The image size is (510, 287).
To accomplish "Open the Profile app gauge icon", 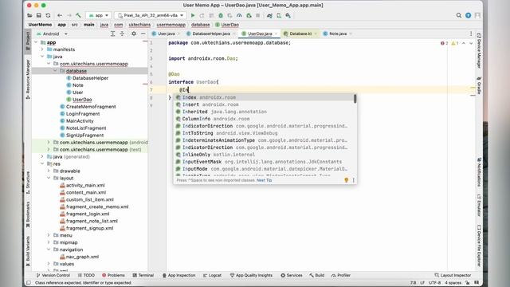I will [239, 15].
